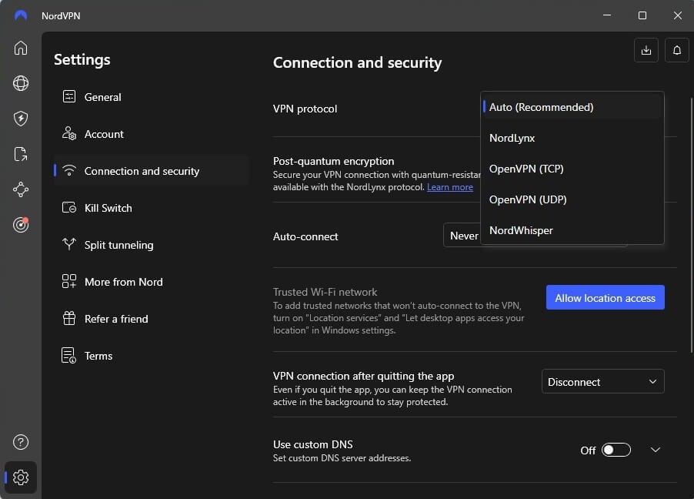Click the settings gear icon
Viewport: 694px width, 499px height.
21,477
